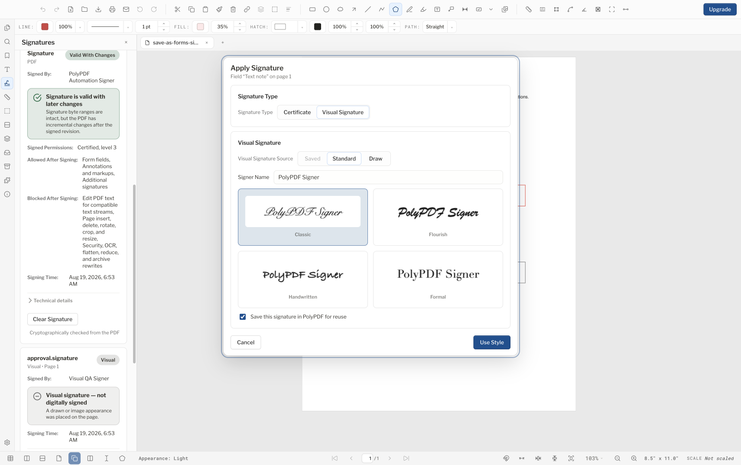This screenshot has width=741, height=465.
Task: Click the Open folder icon
Action: [x=84, y=9]
